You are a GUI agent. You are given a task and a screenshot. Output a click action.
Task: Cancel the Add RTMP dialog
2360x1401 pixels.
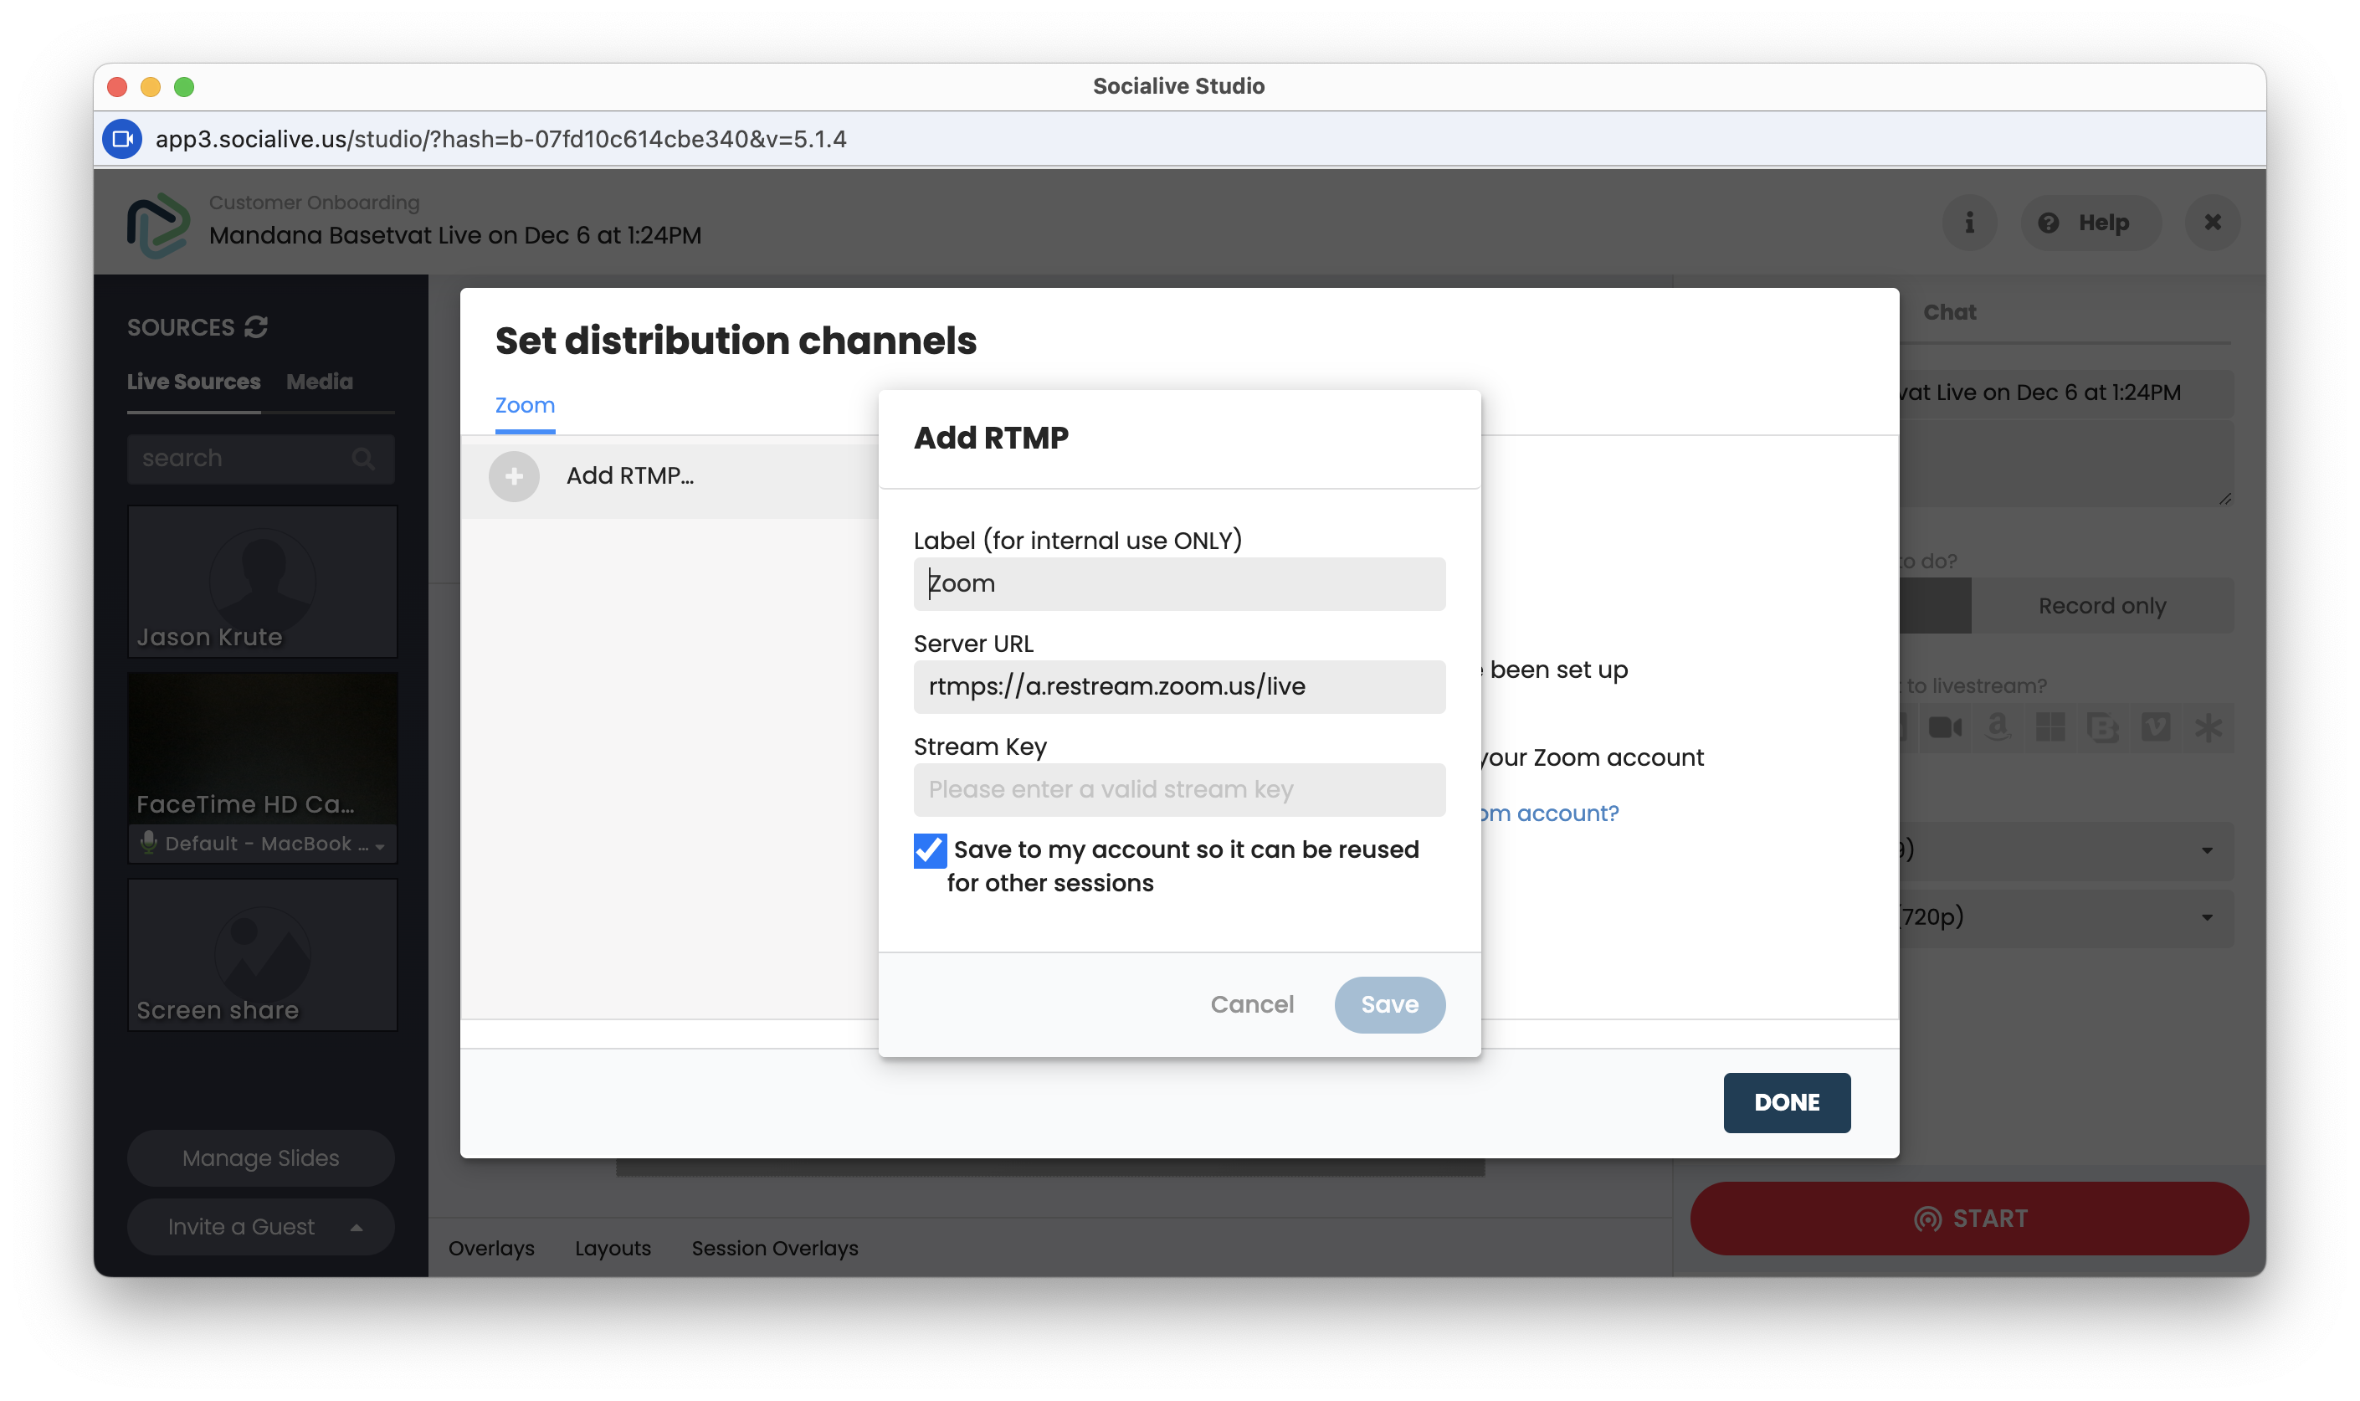coord(1252,1004)
